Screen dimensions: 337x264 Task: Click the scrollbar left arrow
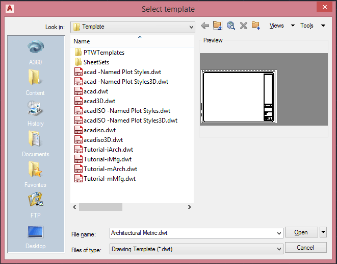click(74, 207)
